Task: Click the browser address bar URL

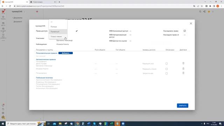Action: click(x=40, y=6)
